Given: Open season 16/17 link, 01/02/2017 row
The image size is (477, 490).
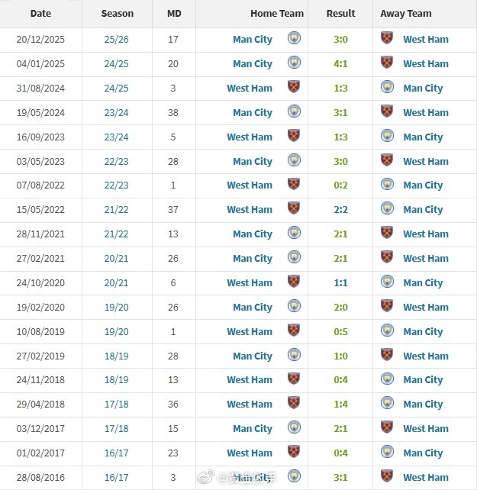Looking at the screenshot, I should coord(117,453).
